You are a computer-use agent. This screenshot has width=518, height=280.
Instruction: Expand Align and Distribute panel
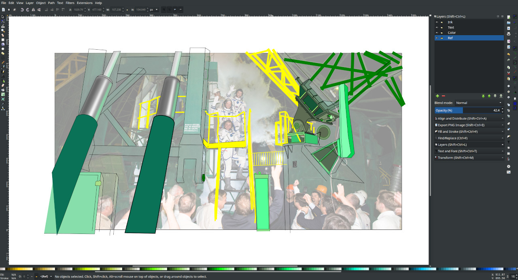click(469, 119)
